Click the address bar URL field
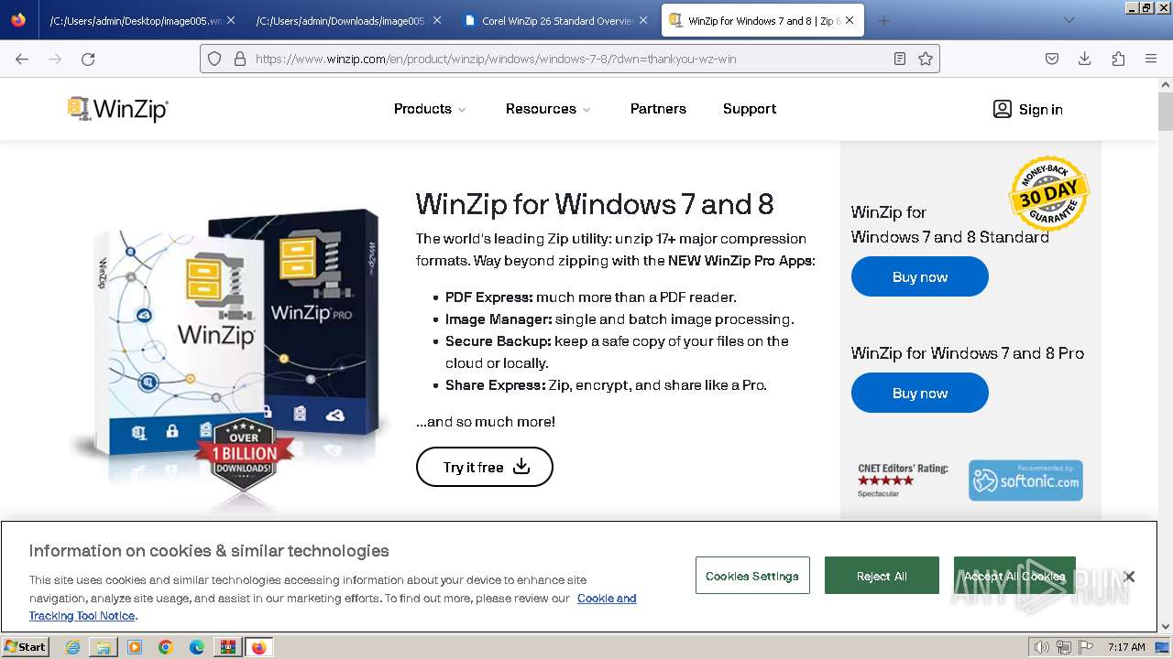This screenshot has height=659, width=1173. [568, 59]
